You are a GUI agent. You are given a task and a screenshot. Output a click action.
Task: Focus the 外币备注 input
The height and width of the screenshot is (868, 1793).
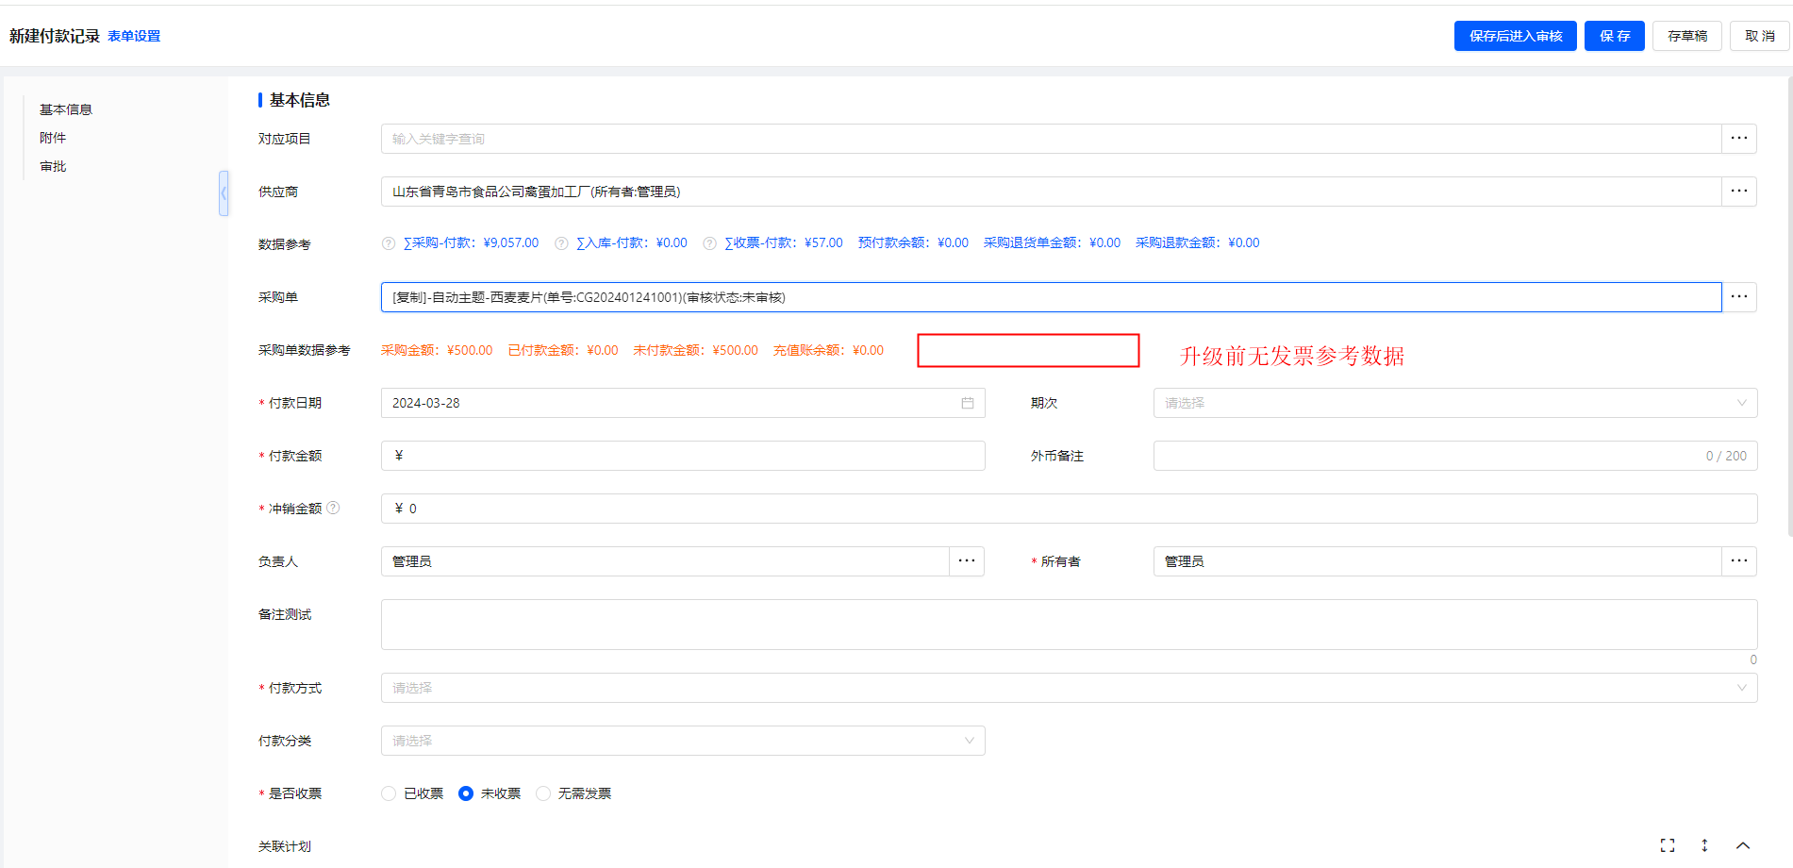tap(1455, 456)
